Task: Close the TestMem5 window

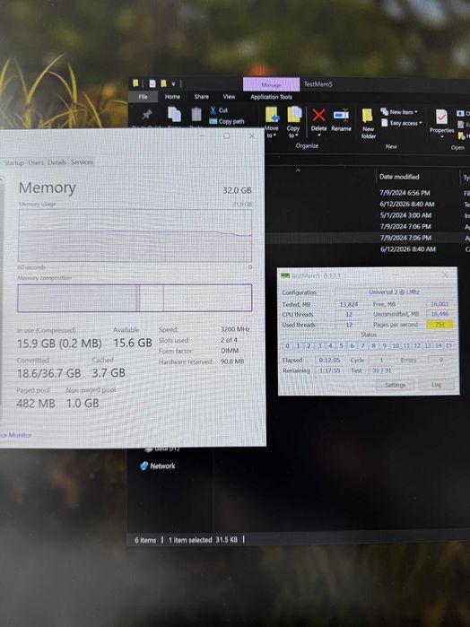Action: [446, 275]
